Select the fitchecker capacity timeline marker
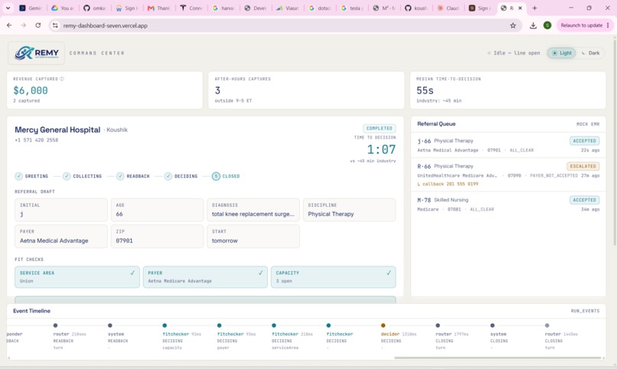Viewport: 617px width, 369px height. click(165, 325)
